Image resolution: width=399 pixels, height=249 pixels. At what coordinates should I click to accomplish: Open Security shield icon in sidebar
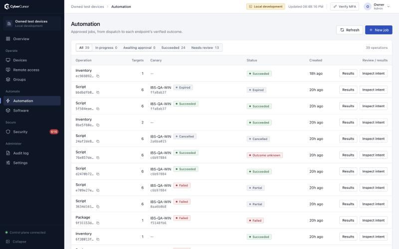tap(8, 132)
